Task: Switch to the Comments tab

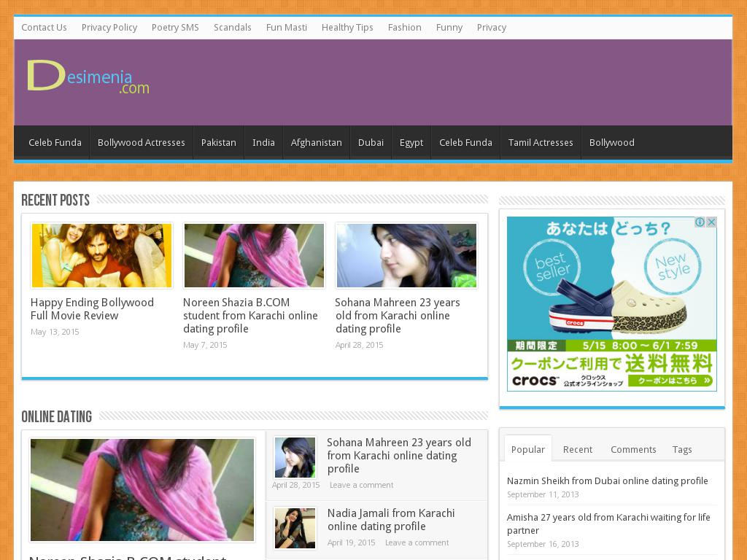Action: (x=633, y=449)
